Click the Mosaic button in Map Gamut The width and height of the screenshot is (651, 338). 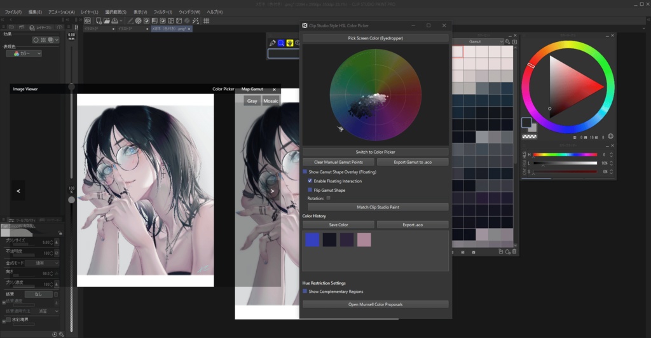[x=271, y=101]
